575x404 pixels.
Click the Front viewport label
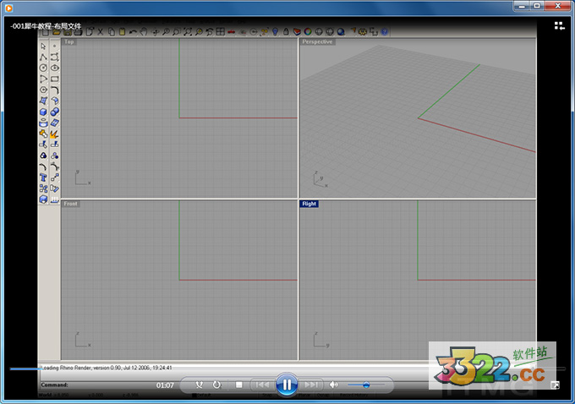pyautogui.click(x=70, y=204)
